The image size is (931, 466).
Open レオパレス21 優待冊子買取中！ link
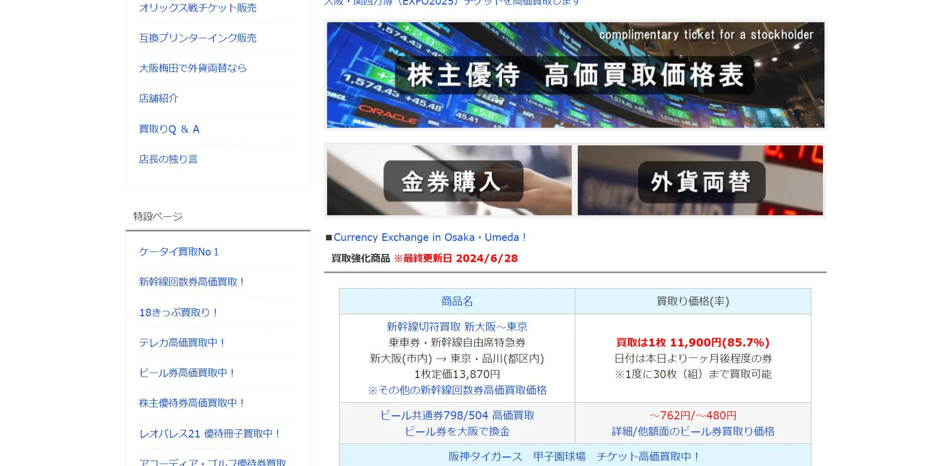209,433
